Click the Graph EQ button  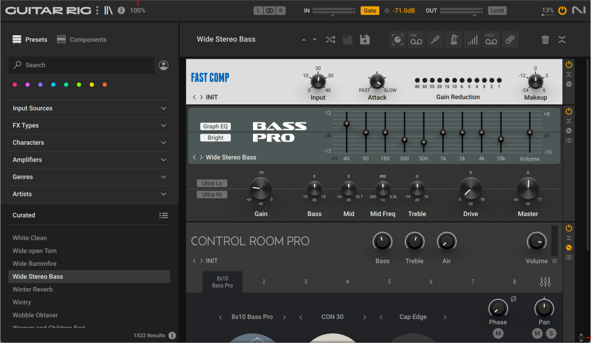pos(215,126)
